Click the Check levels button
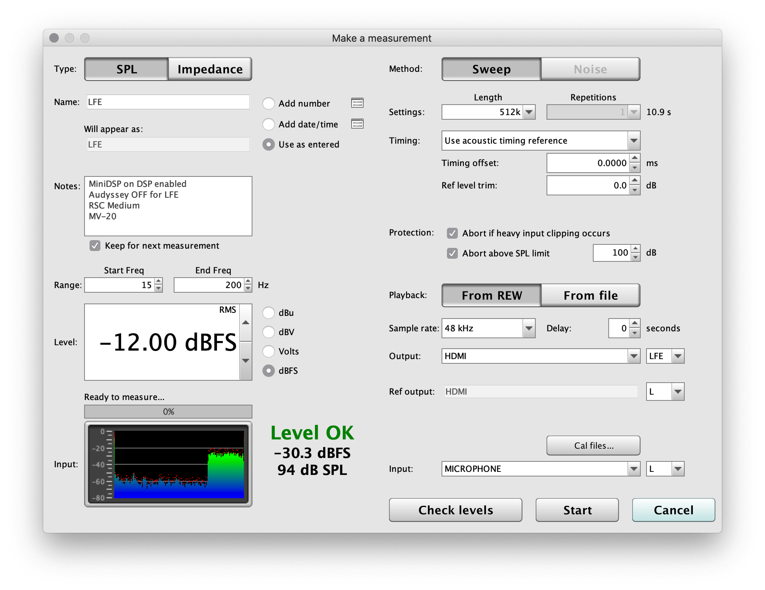This screenshot has height=590, width=765. (455, 510)
